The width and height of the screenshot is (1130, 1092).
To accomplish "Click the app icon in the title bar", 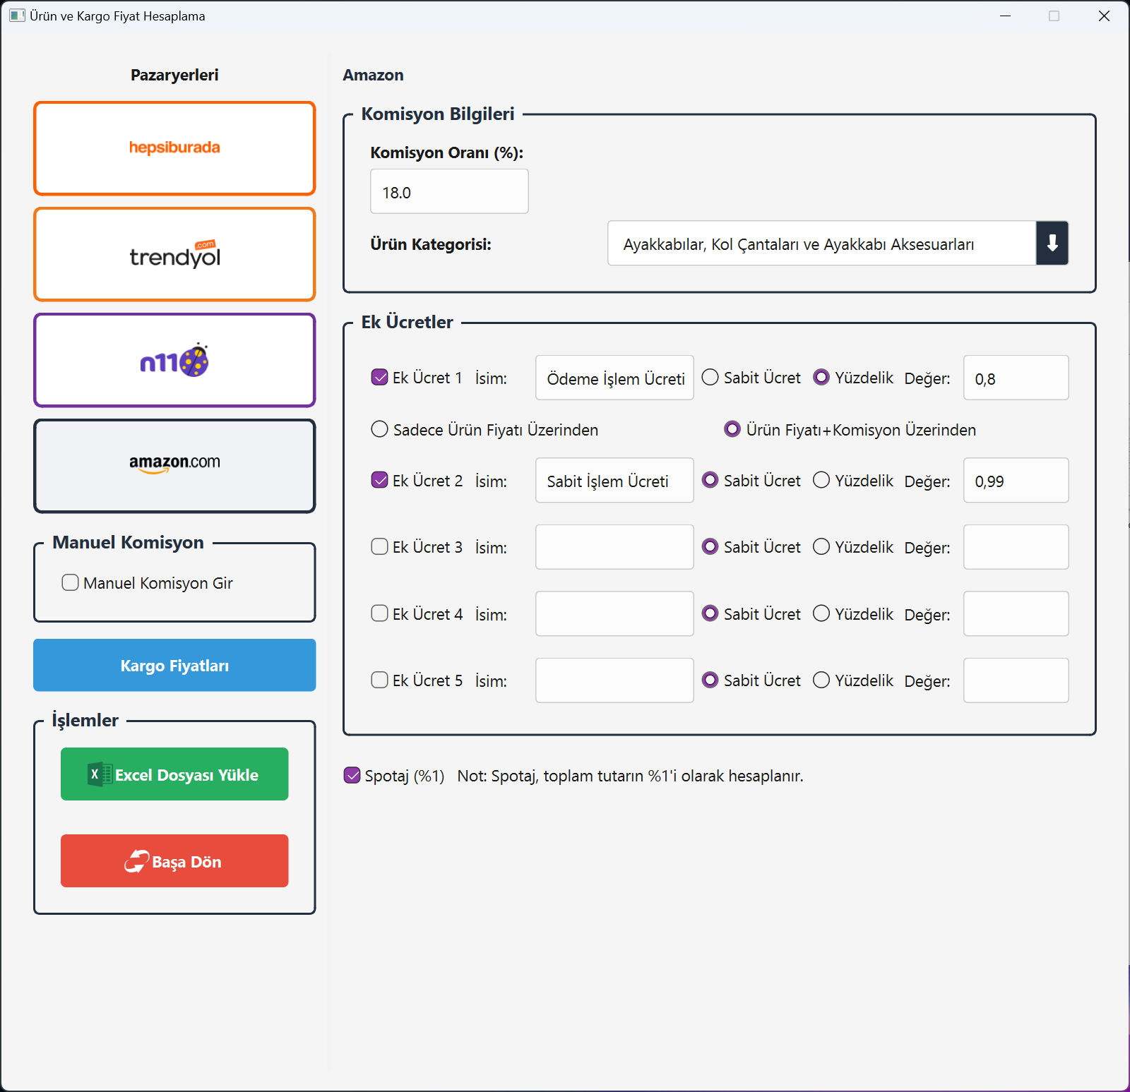I will [x=17, y=16].
